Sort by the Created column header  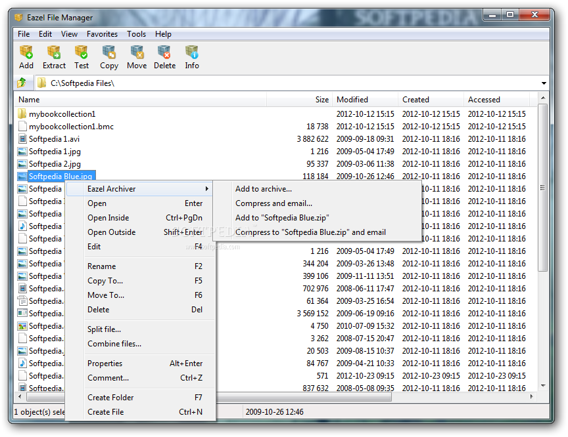tap(431, 99)
